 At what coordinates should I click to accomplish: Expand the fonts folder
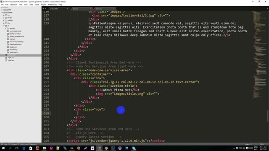(4, 18)
